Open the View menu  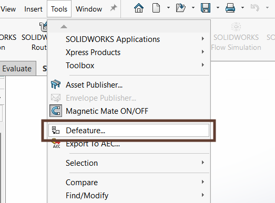[x=8, y=9]
